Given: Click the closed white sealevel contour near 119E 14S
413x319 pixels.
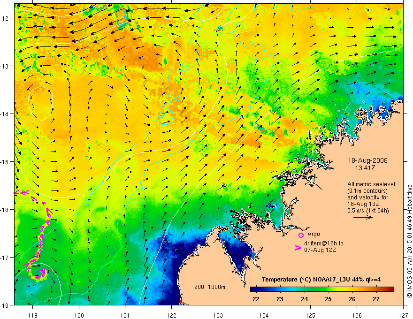Looking at the screenshot, I should click(40, 103).
